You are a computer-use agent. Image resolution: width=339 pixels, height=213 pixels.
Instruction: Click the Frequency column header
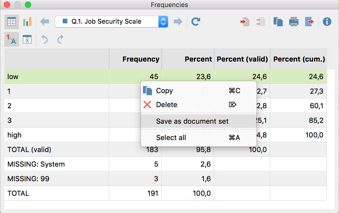click(141, 59)
